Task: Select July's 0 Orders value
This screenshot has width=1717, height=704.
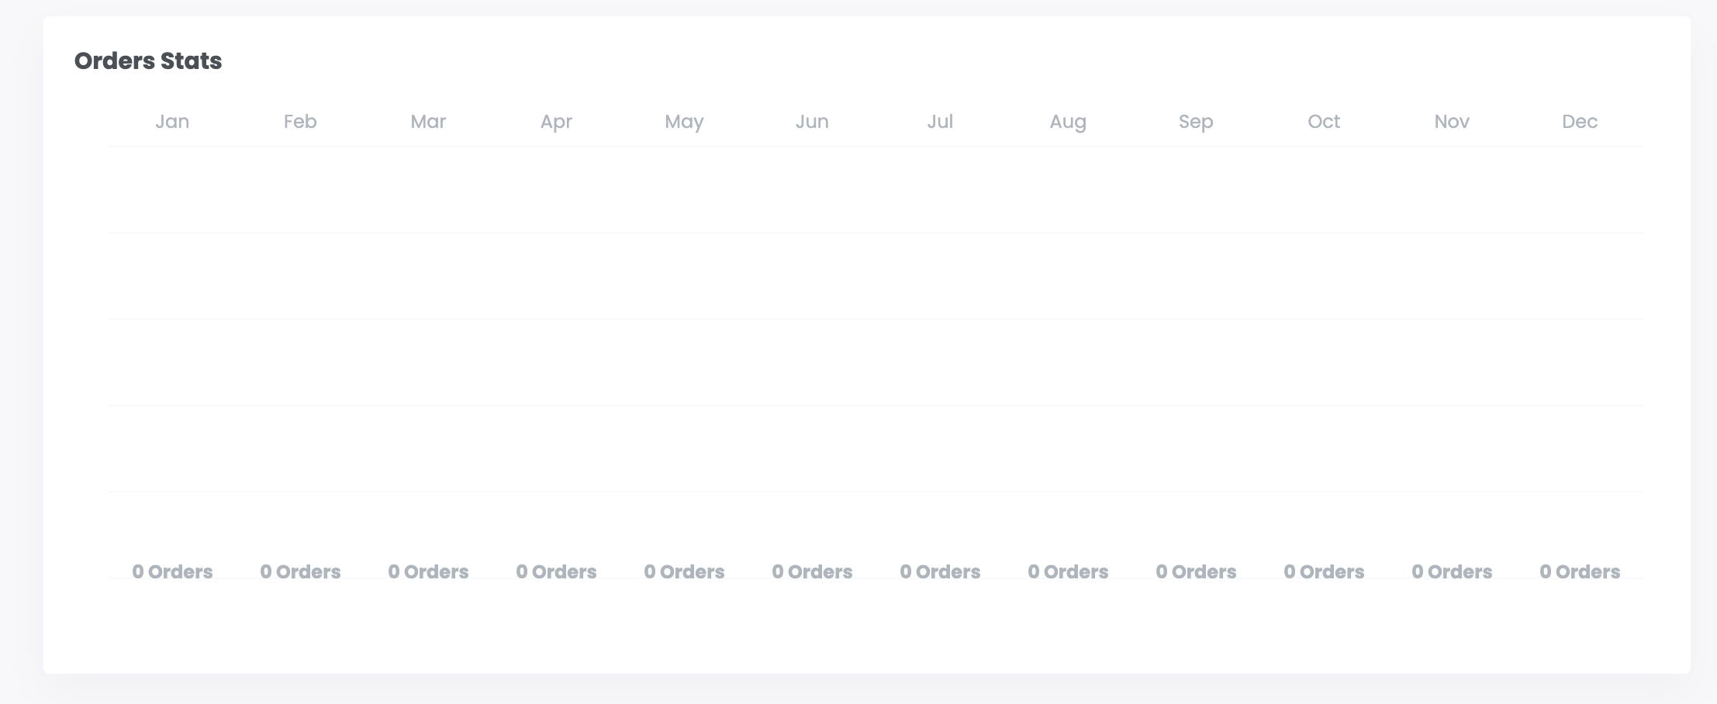Action: 940,572
